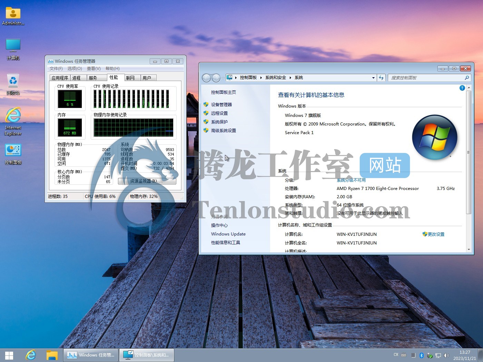This screenshot has width=483, height=362.
Task: Click the scrollbar up arrow in System window
Action: tap(469, 88)
